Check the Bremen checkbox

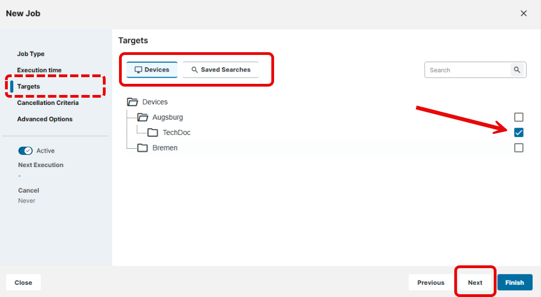[519, 148]
